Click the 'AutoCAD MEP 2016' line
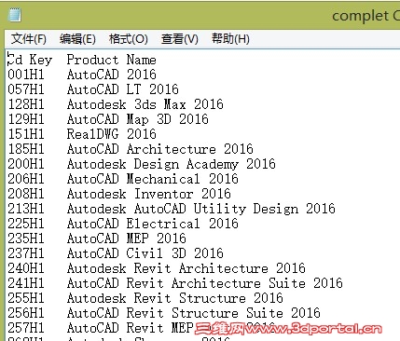The height and width of the screenshot is (341, 400). pyautogui.click(x=127, y=239)
